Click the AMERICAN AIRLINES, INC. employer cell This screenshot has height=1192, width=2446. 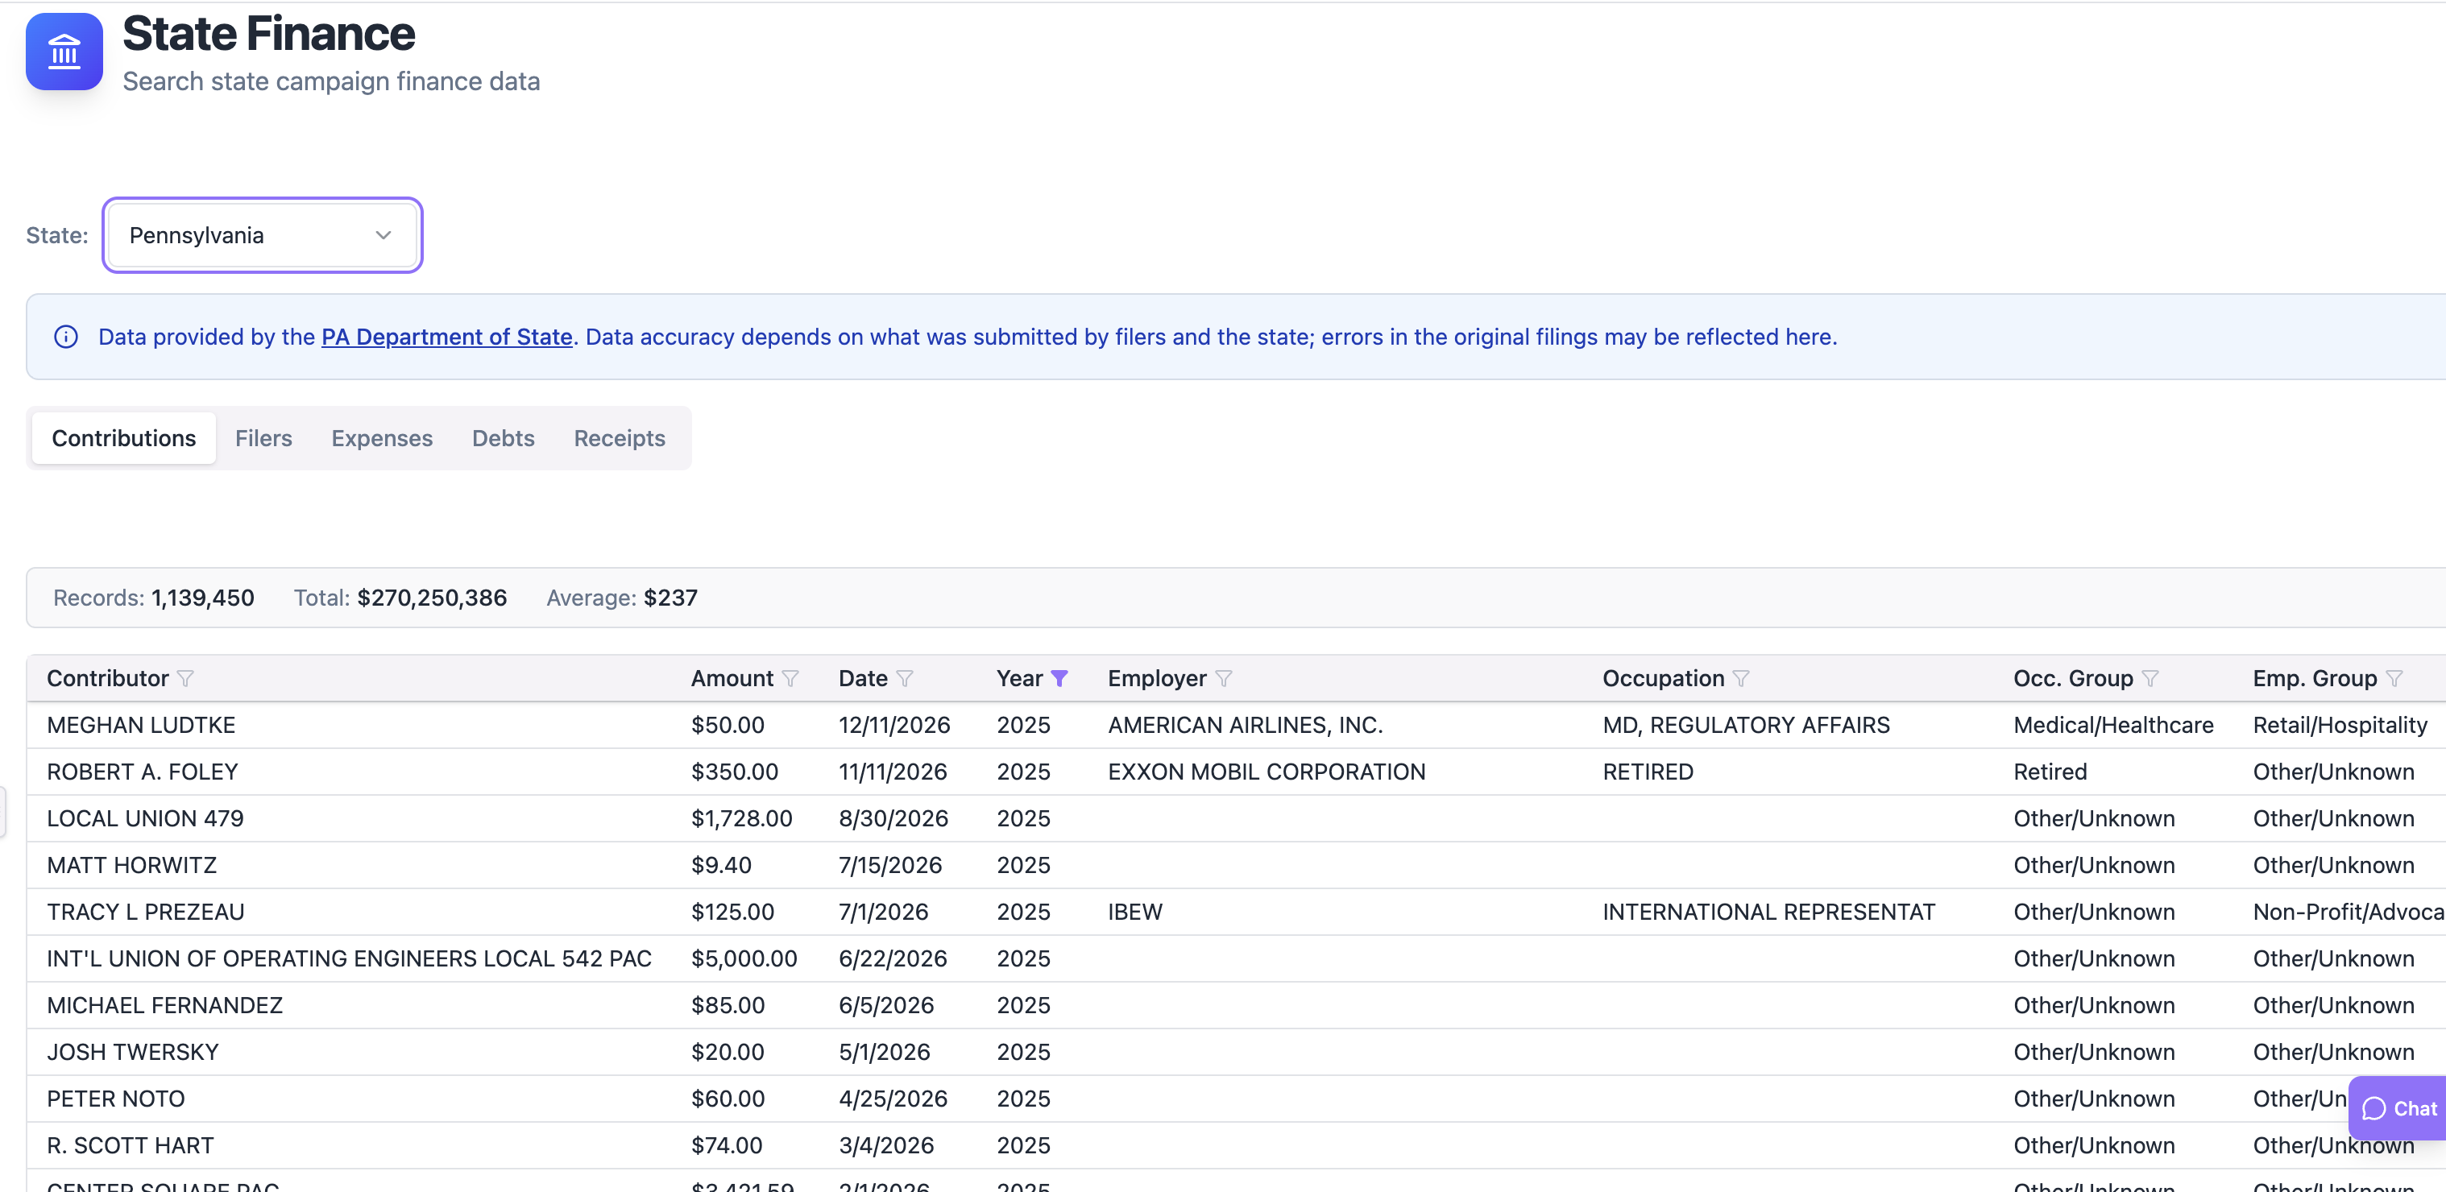pyautogui.click(x=1245, y=725)
